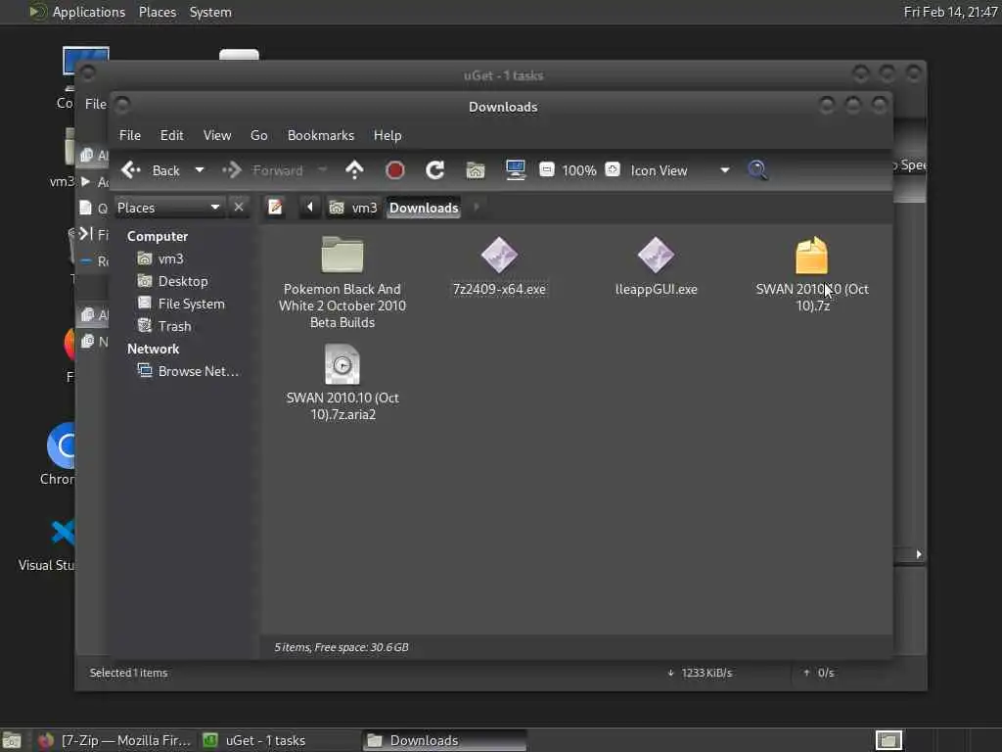Open the Edit menu

coord(172,135)
